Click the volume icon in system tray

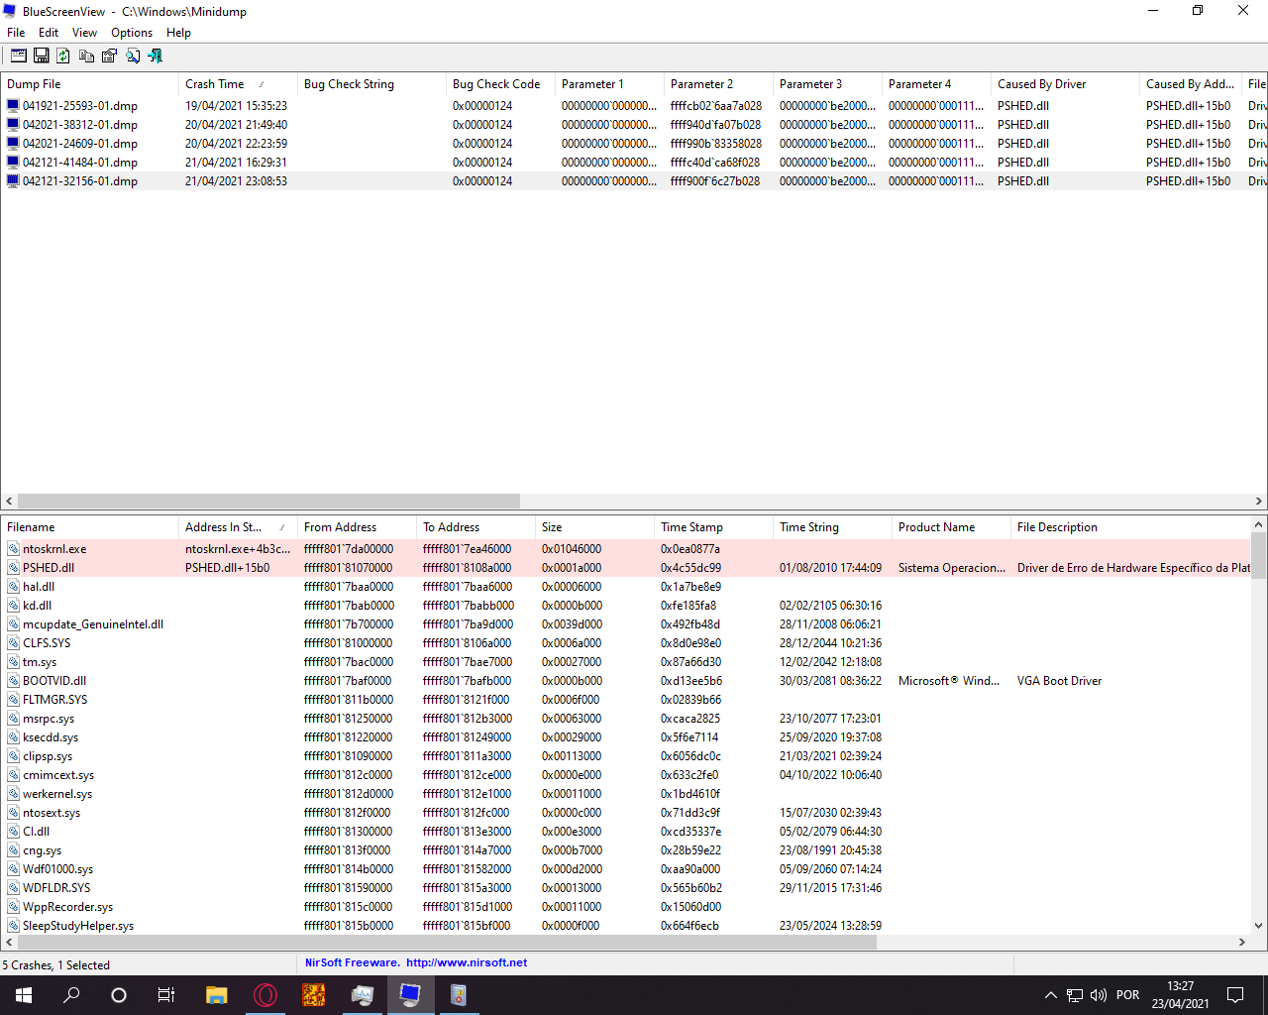point(1099,995)
